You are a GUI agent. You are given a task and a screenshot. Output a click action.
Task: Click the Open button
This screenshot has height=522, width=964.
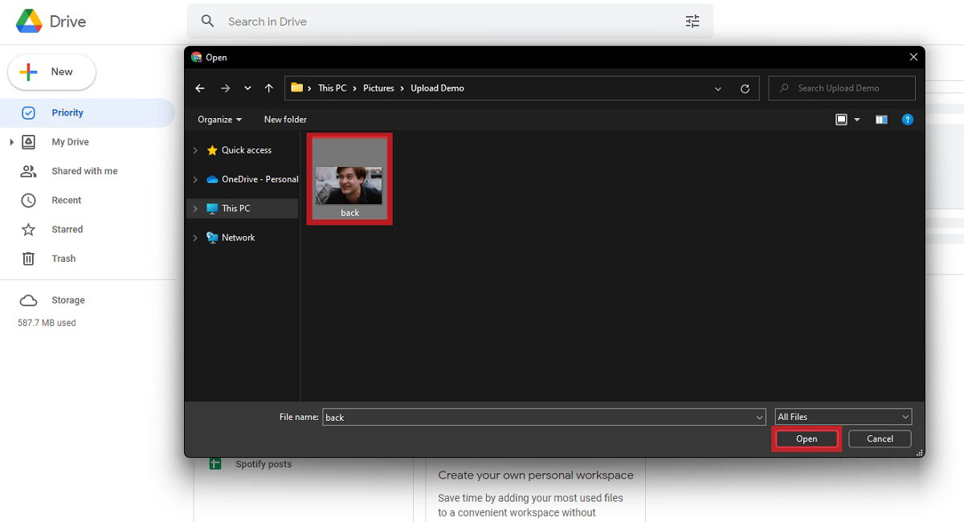click(806, 438)
